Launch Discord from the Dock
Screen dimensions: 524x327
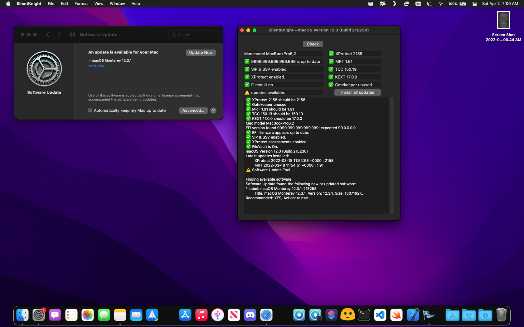[x=250, y=315]
